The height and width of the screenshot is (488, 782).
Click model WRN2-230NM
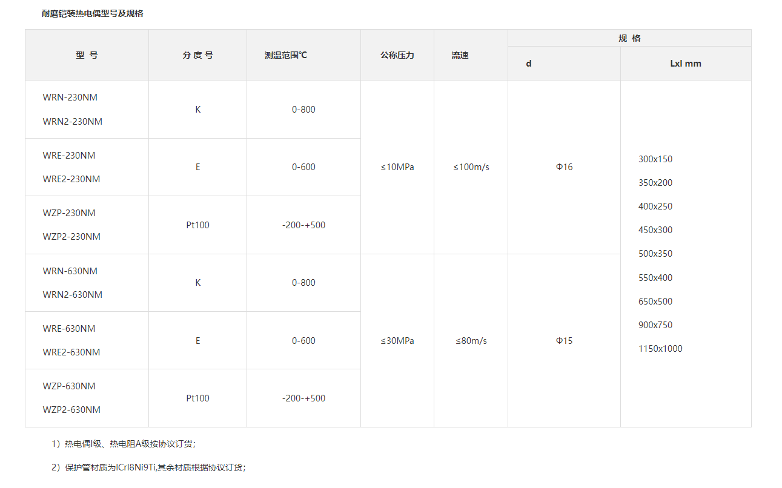(73, 122)
